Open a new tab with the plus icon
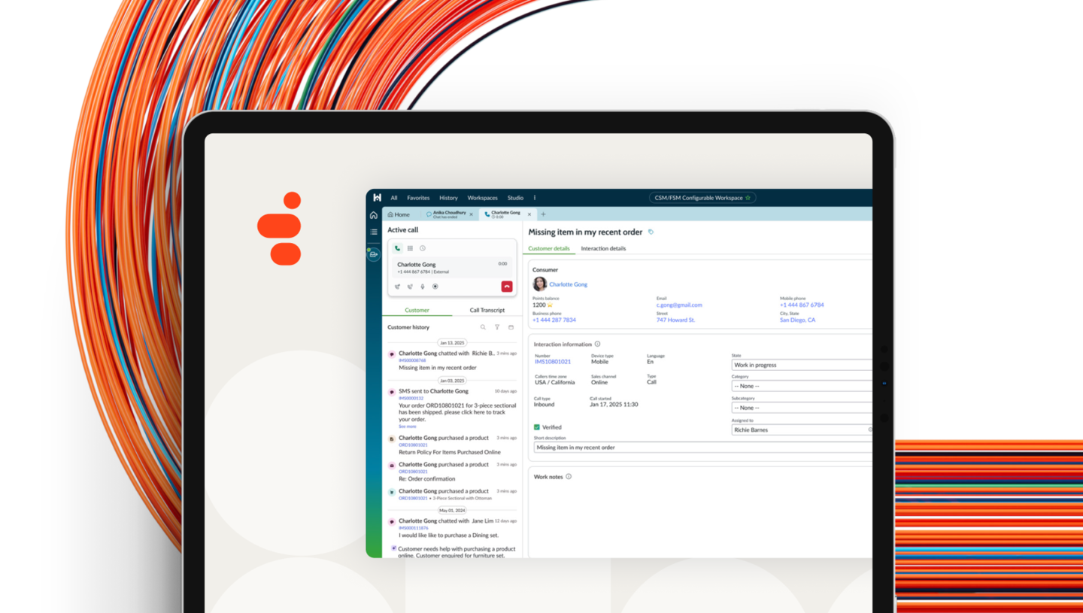 (543, 214)
